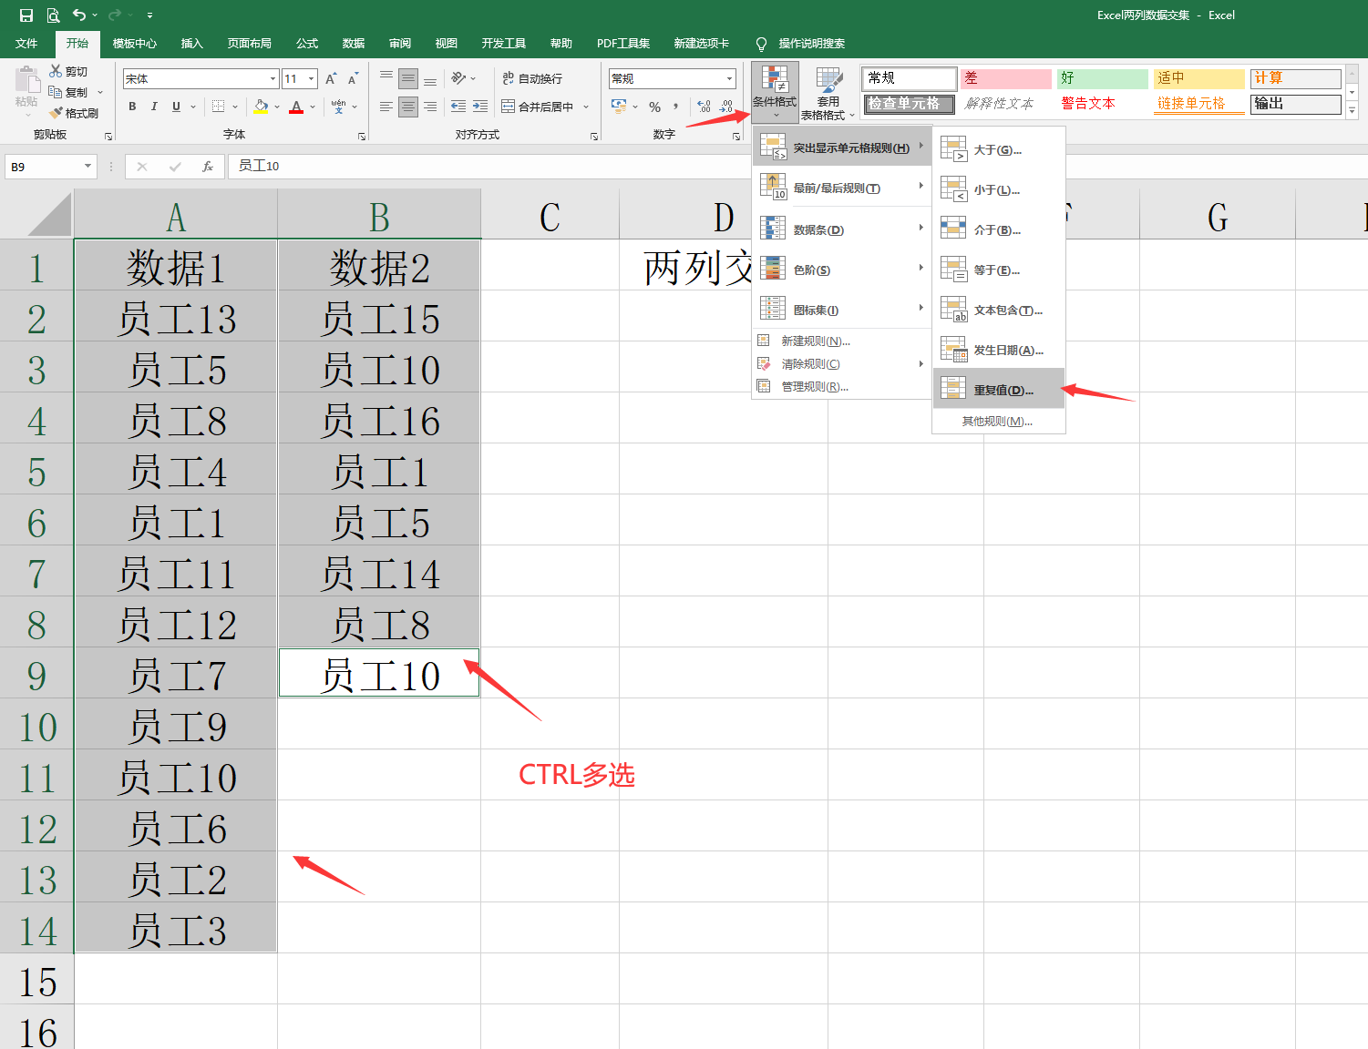Screen dimensions: 1368x1049
Task: Open the font name 宋体 dropdown
Action: tap(273, 78)
